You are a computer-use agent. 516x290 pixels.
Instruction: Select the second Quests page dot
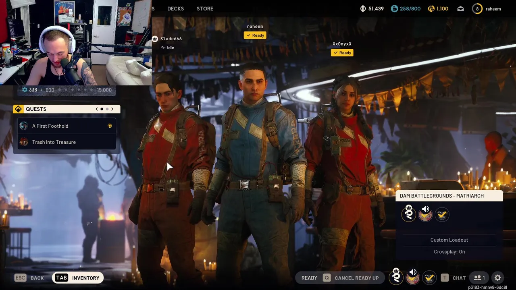[107, 109]
